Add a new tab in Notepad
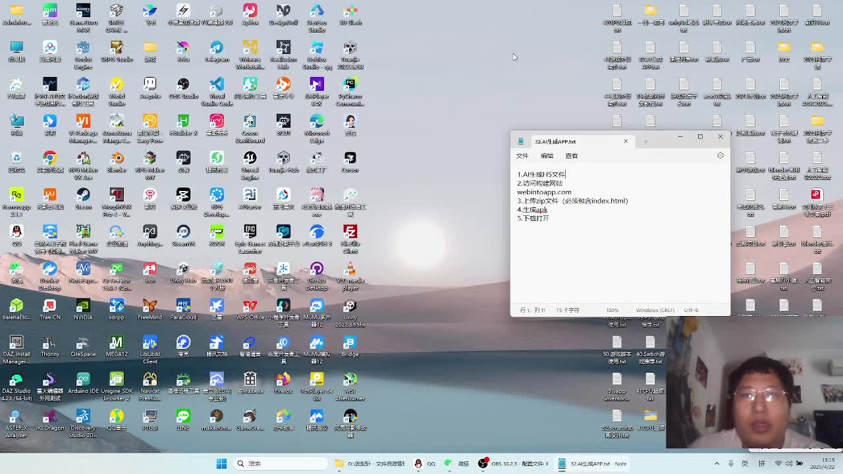This screenshot has height=474, width=843. click(x=646, y=142)
